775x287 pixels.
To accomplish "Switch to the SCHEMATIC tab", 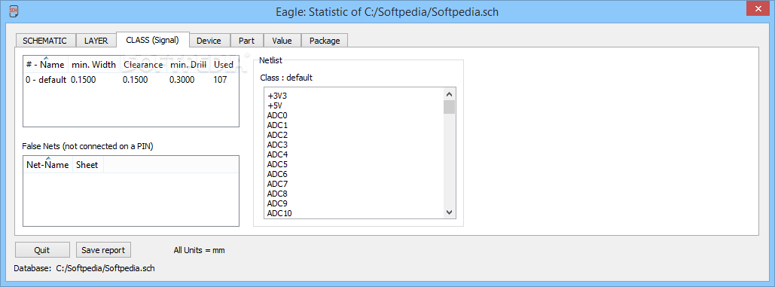I will (x=45, y=41).
